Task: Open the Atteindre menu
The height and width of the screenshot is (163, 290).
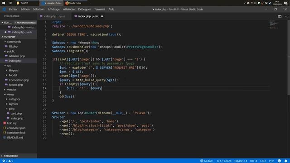Action: pos(69,9)
